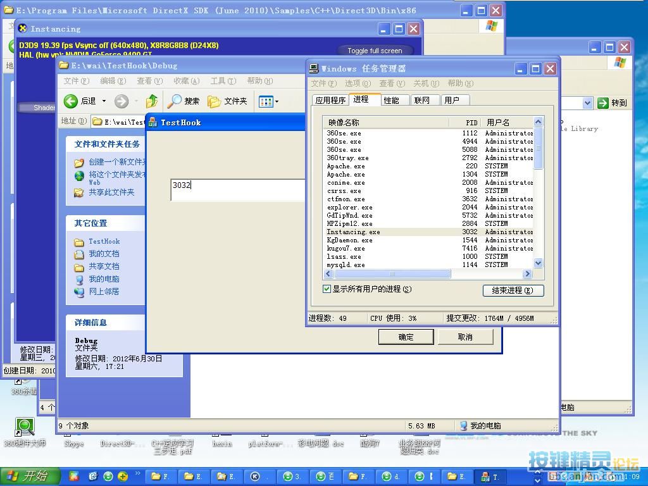The height and width of the screenshot is (486, 648).
Task: Click the T. TestHook taskbar button
Action: 490,477
